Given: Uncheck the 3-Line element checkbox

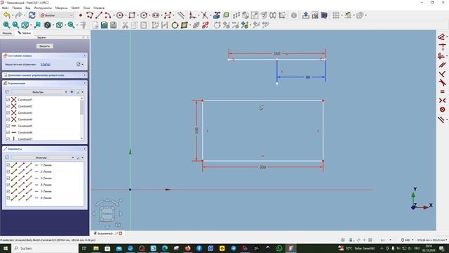Looking at the screenshot, I should [8, 178].
